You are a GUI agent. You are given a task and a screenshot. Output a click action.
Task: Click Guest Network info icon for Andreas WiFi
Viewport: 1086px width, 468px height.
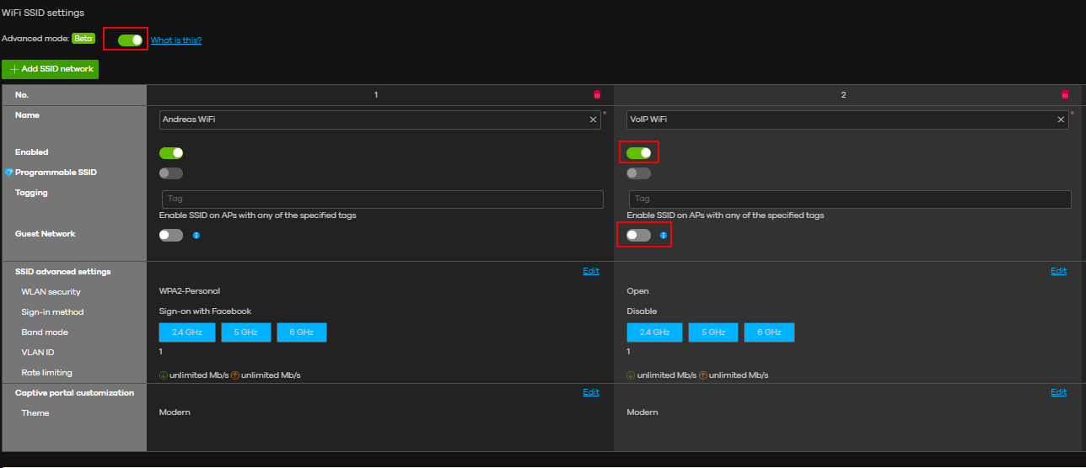pyautogui.click(x=196, y=236)
